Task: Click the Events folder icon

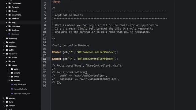Action: (9, 11)
